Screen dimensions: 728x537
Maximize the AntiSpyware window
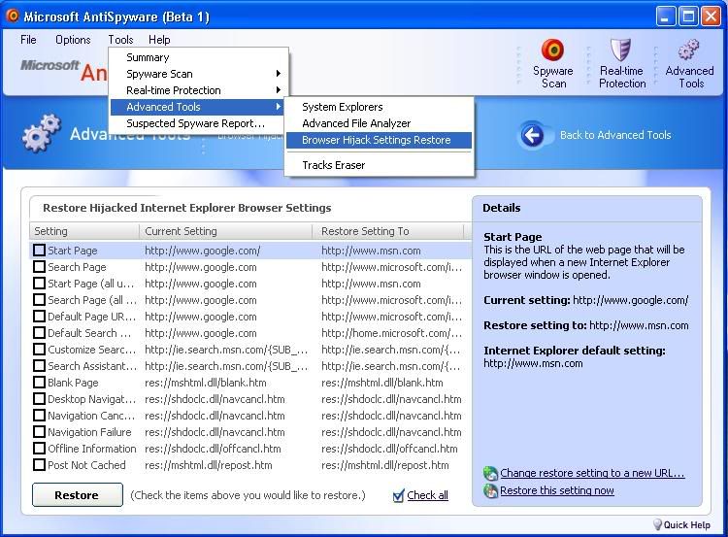[x=688, y=17]
